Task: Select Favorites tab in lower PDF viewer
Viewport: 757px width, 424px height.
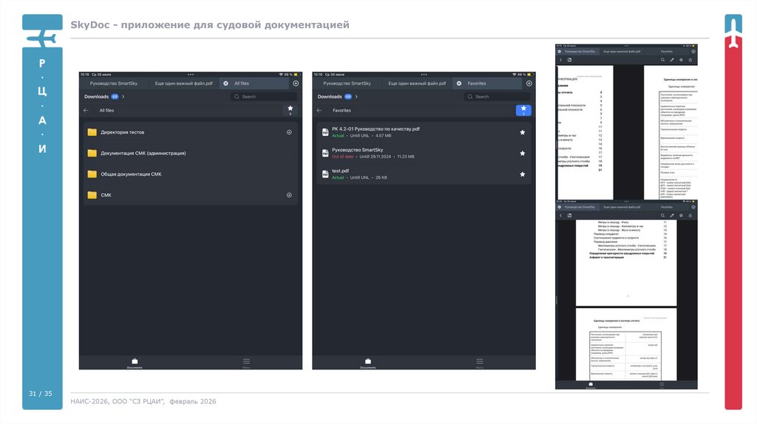Action: (667, 207)
